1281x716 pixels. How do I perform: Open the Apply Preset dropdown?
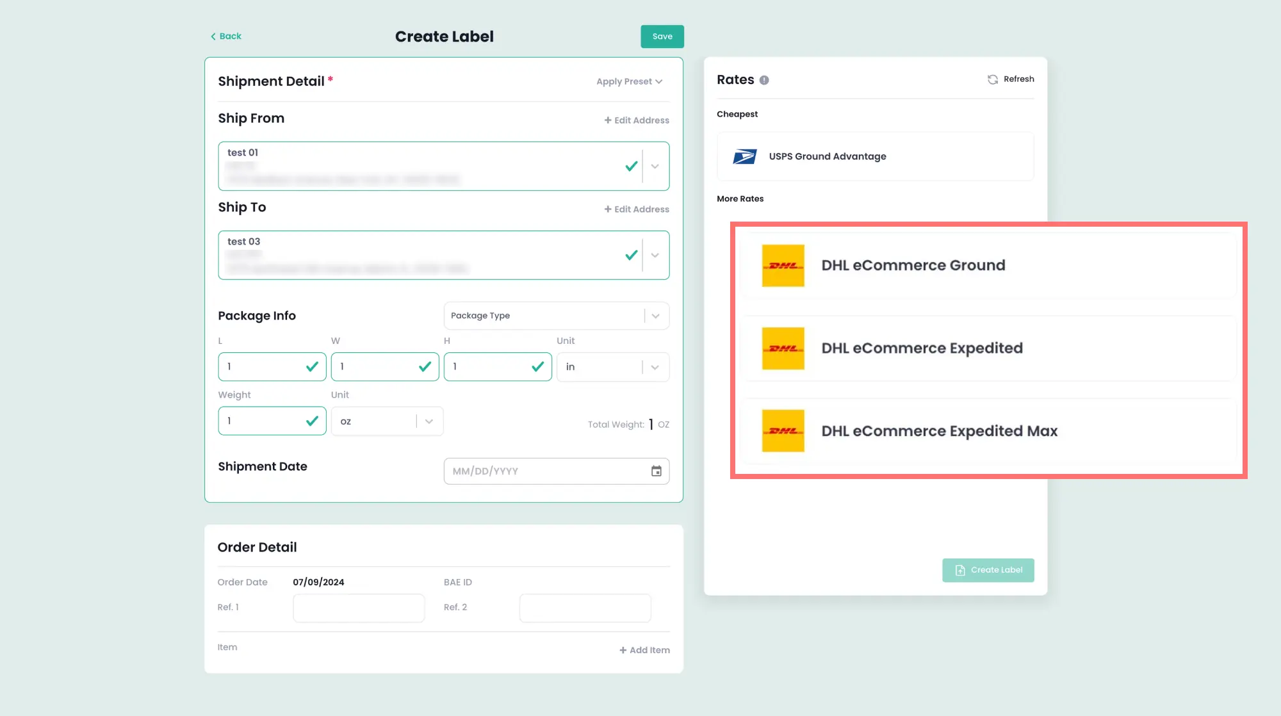point(629,81)
